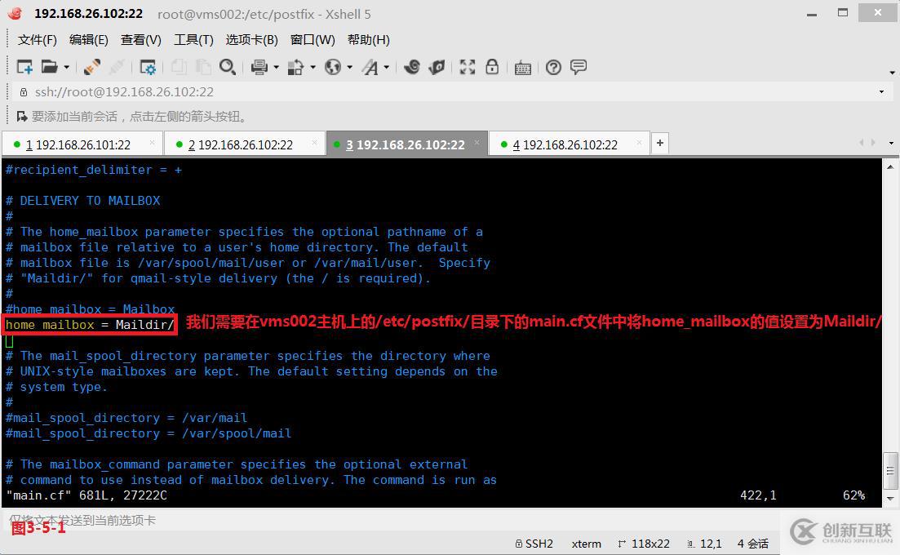Open Help via question mark icon
The width and height of the screenshot is (900, 555).
pos(553,68)
